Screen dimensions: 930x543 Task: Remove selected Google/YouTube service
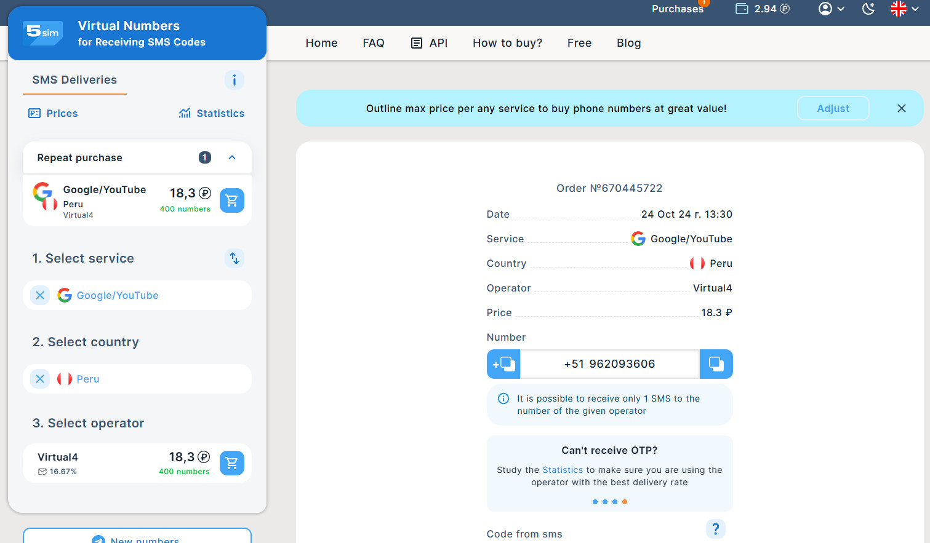40,295
